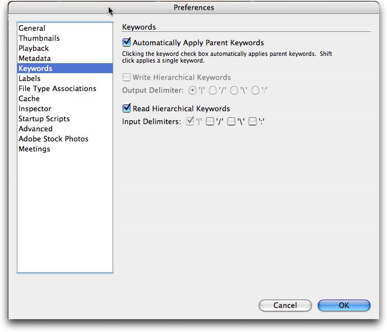Viewport: 387px width, 332px height.
Task: Go to Playback preferences
Action: [34, 48]
